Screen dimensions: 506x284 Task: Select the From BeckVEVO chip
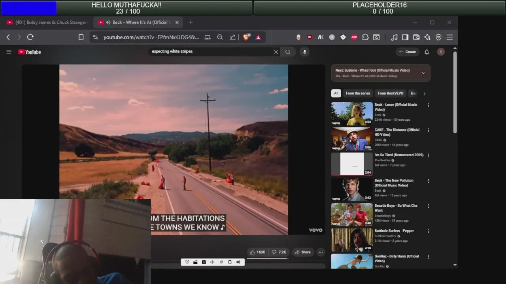tap(391, 93)
